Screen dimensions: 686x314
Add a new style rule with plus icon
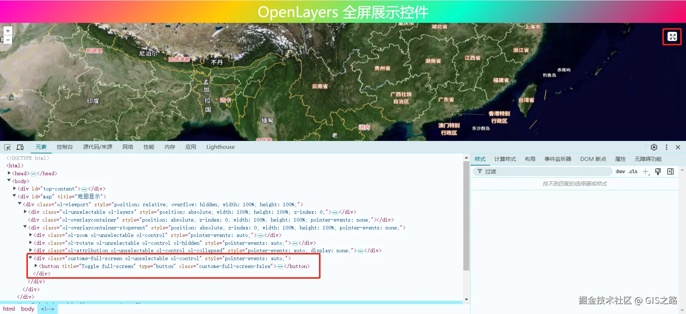coord(646,172)
